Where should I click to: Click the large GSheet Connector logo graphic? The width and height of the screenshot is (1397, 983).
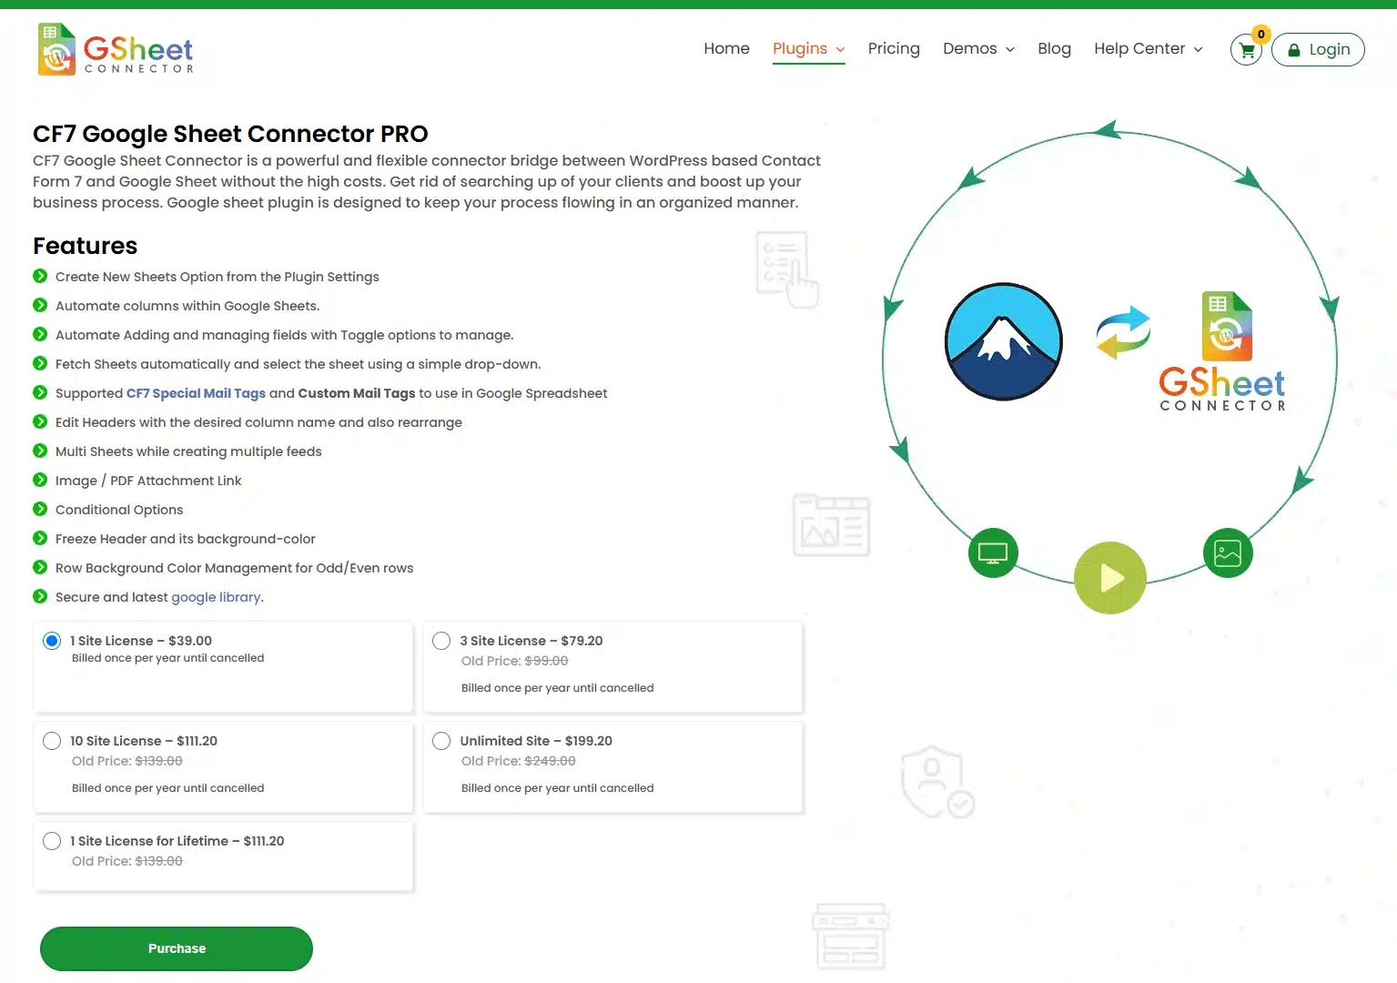coord(1222,352)
